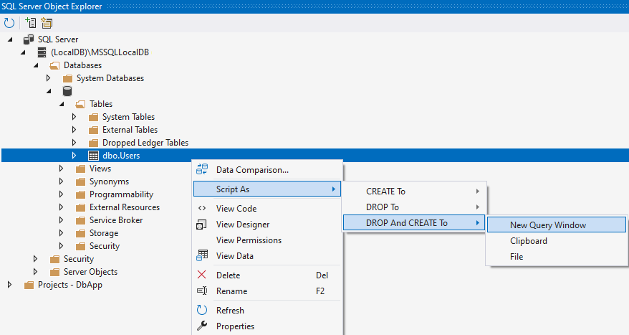
Task: Click the Refresh icon in the toolbar
Action: coord(9,23)
